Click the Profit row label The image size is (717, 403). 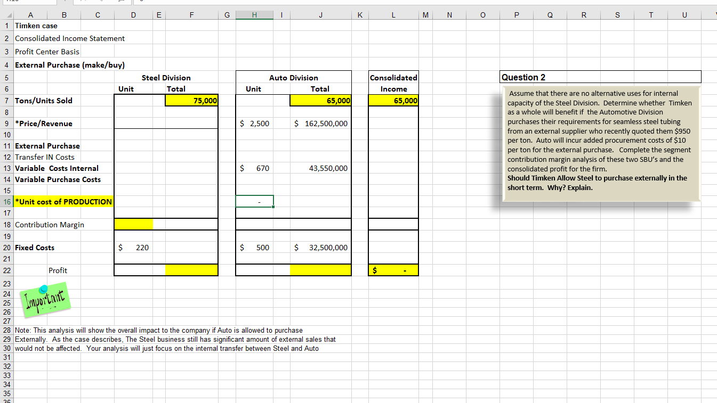click(x=58, y=270)
